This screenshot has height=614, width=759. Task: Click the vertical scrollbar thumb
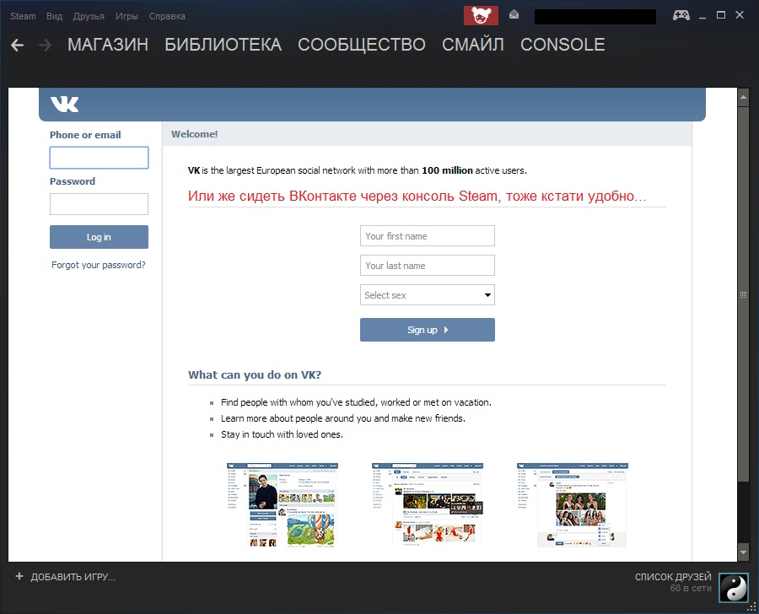tap(743, 294)
